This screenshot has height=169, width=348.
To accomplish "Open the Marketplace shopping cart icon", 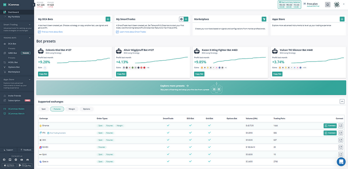I will point(264,19).
